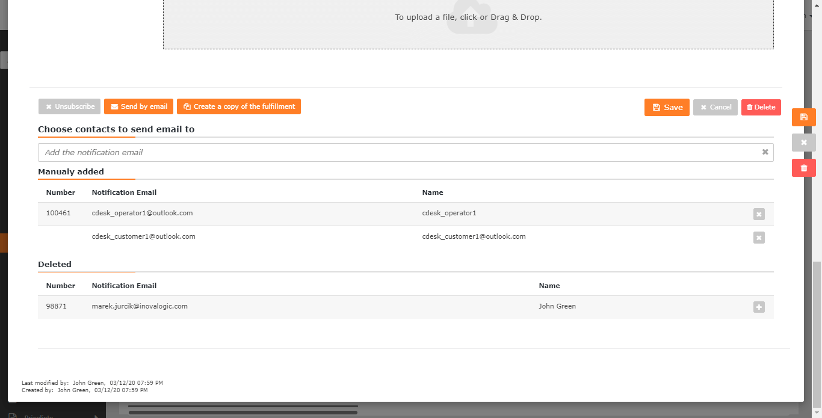Click the horizontal scrollbar behind the dialog
The width and height of the screenshot is (822, 418).
tap(244, 412)
